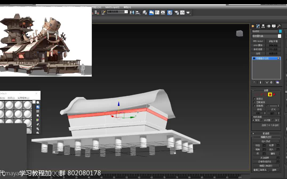This screenshot has height=179, width=287.
Task: Enable the 按顶点 checkbox
Action: point(254,99)
